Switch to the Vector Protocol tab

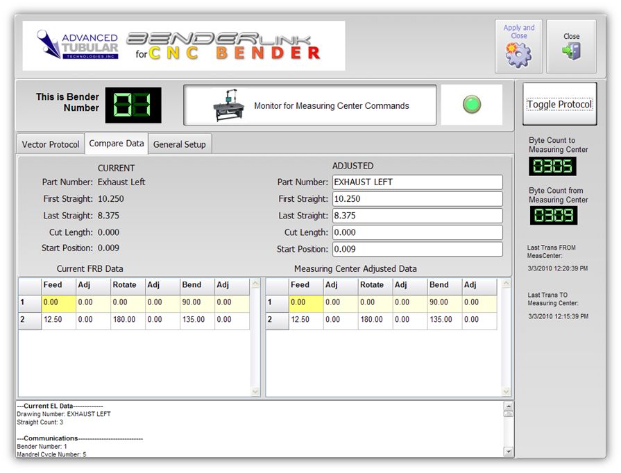[51, 144]
